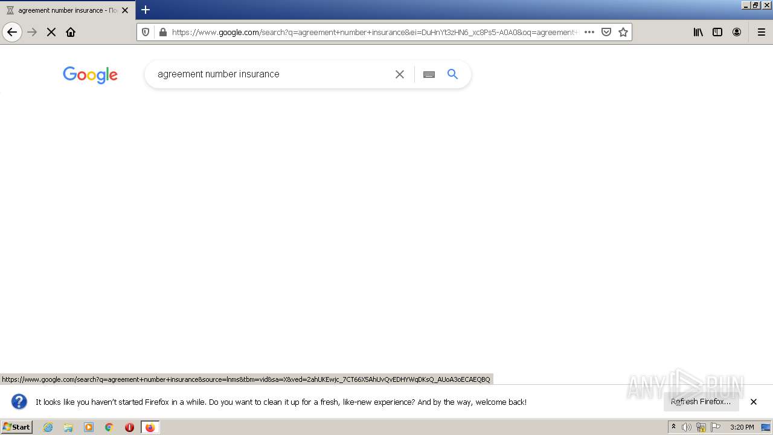Open the Firefox hamburger menu
Viewport: 773px width, 435px height.
[x=762, y=32]
